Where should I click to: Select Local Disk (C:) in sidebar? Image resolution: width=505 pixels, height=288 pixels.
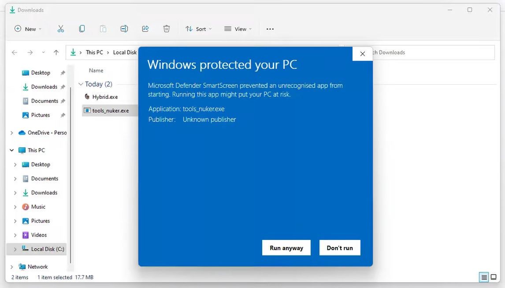(47, 249)
